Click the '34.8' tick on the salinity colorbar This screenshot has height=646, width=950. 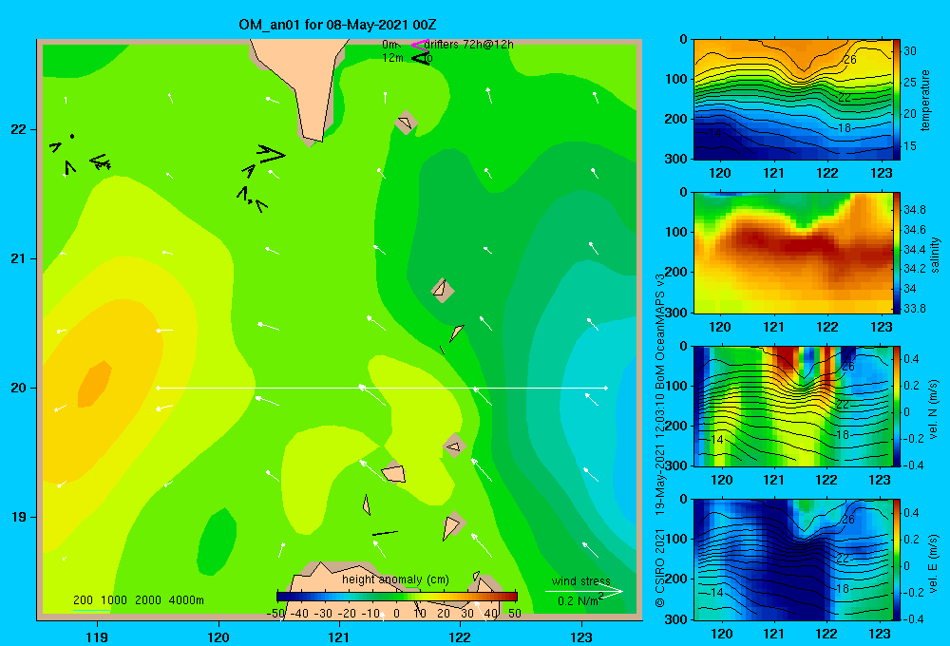tap(915, 210)
